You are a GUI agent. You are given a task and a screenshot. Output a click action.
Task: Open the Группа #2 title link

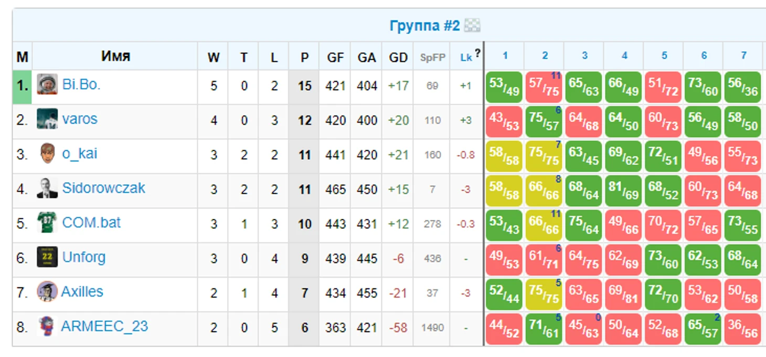424,25
